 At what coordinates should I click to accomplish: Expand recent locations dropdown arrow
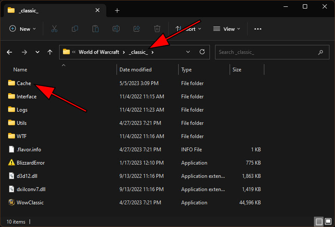[37, 52]
